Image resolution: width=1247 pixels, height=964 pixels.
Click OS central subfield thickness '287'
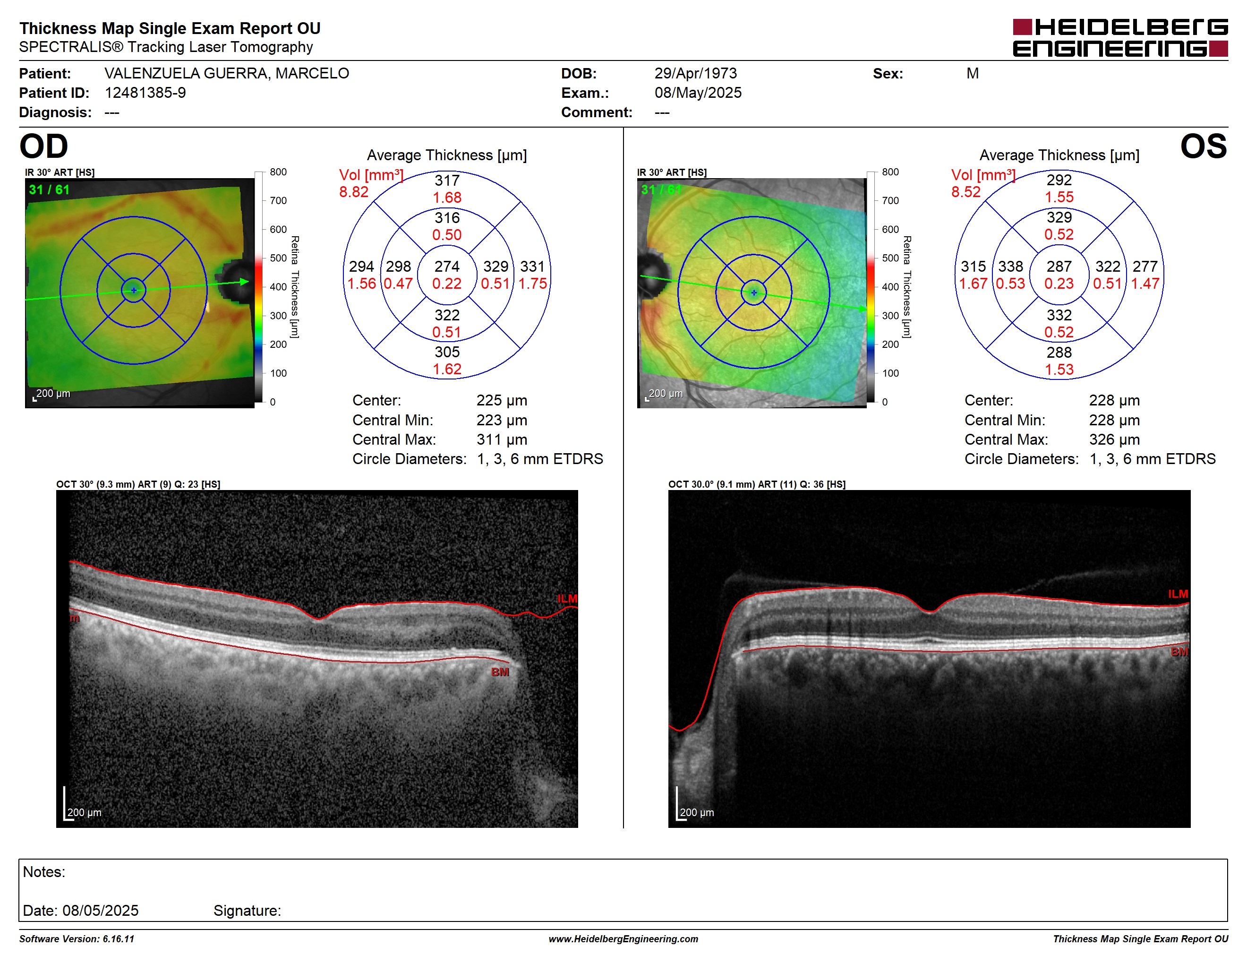[x=1059, y=266]
